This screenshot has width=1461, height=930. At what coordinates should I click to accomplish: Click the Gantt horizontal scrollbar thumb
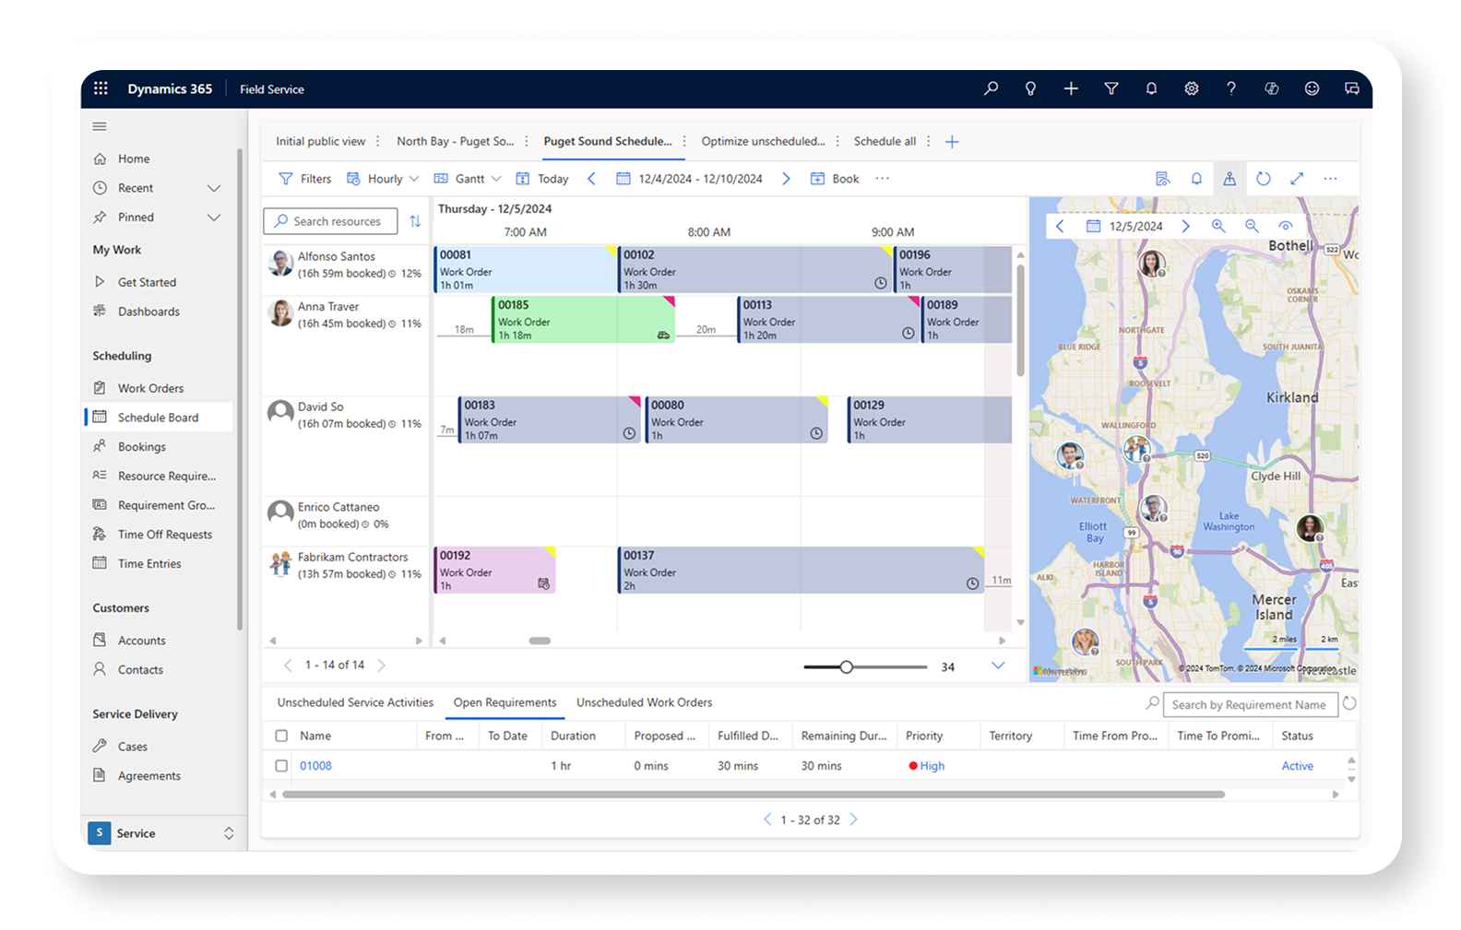540,641
